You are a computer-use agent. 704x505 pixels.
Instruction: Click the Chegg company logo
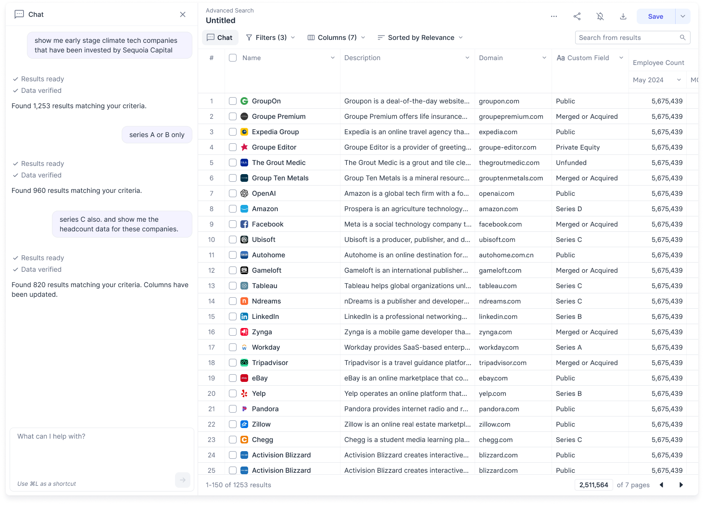pyautogui.click(x=244, y=440)
